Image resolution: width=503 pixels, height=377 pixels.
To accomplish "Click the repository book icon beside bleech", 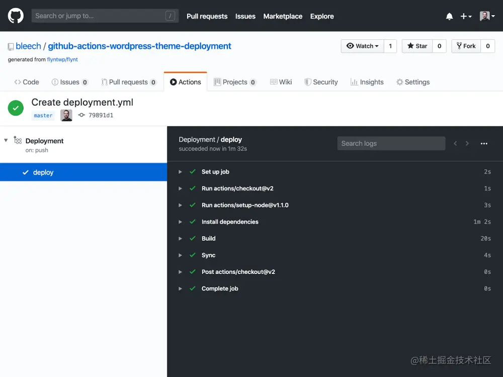I will (x=11, y=46).
